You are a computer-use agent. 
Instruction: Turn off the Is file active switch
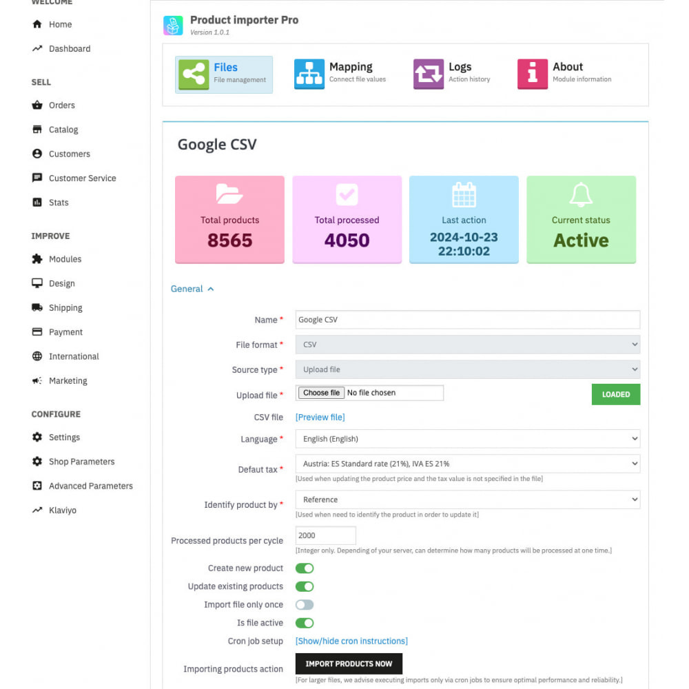(304, 622)
